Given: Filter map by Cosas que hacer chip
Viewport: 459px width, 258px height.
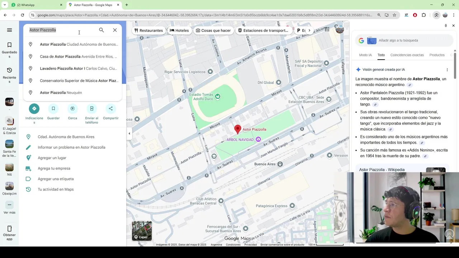Looking at the screenshot, I should [x=213, y=30].
